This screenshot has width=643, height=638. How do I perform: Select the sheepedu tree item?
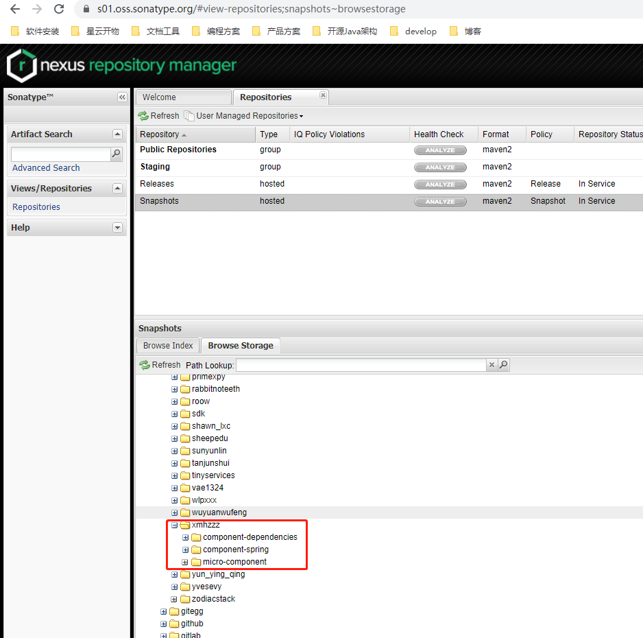(x=210, y=438)
